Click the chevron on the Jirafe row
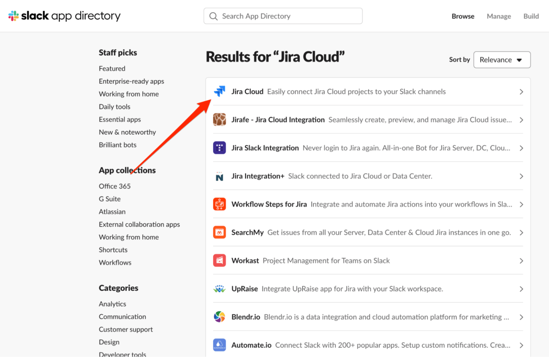Viewport: 549px width, 357px height. [x=521, y=120]
